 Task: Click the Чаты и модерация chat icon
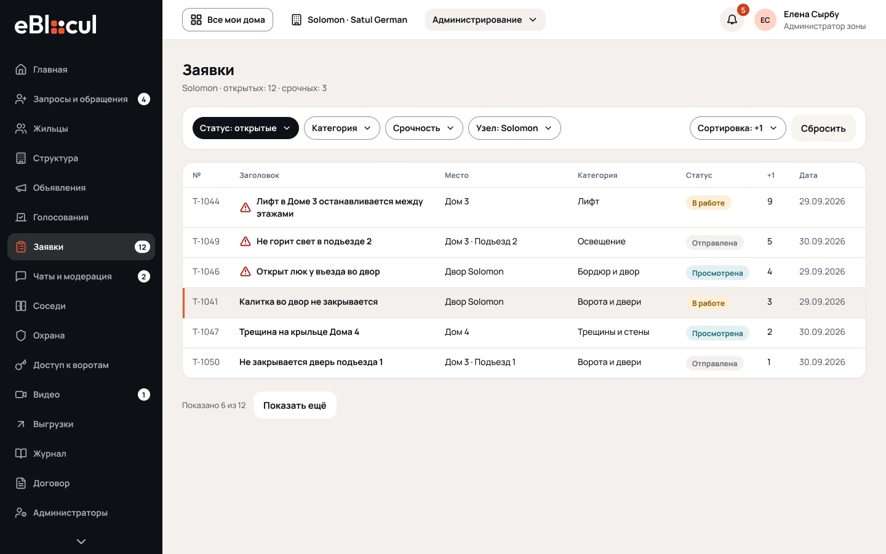(21, 276)
